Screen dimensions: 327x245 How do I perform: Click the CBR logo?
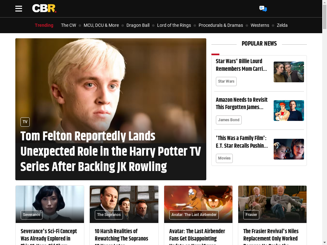44,9
